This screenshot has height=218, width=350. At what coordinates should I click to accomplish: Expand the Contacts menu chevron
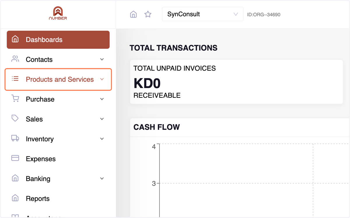[x=102, y=59]
